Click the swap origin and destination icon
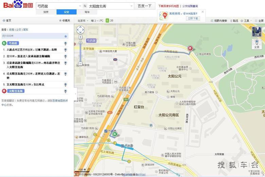The width and height of the screenshot is (265, 177). (x=85, y=6)
